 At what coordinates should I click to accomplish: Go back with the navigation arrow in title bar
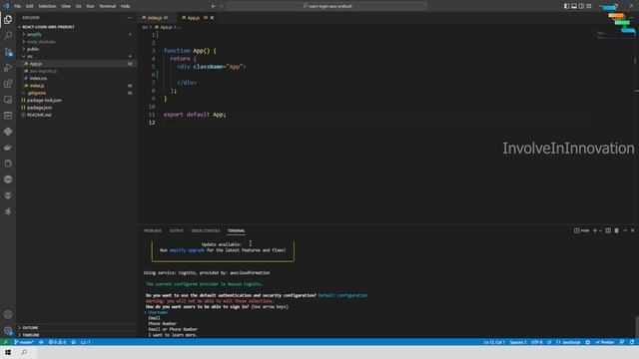(x=213, y=6)
